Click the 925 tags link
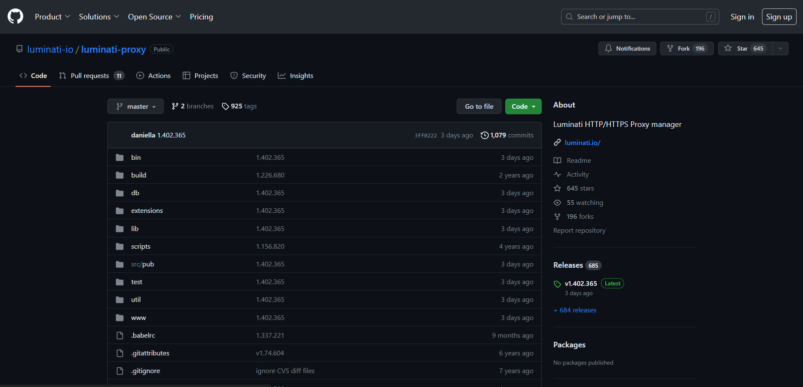The image size is (803, 387). point(239,106)
